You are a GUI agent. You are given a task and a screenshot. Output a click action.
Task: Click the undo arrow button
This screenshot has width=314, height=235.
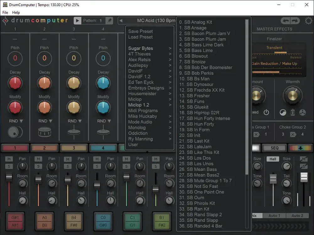pos(286,21)
